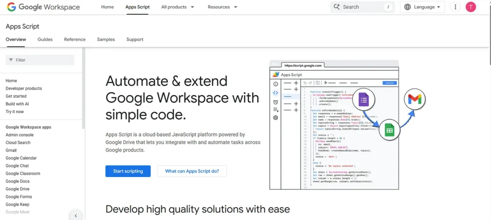Image resolution: width=491 pixels, height=220 pixels.
Task: Click the Google Sheets icon in illustration
Action: click(389, 130)
